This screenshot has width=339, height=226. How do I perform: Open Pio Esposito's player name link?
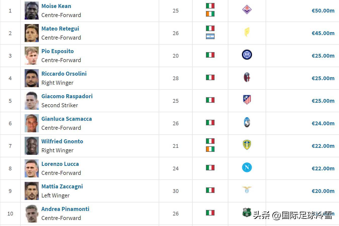click(58, 51)
